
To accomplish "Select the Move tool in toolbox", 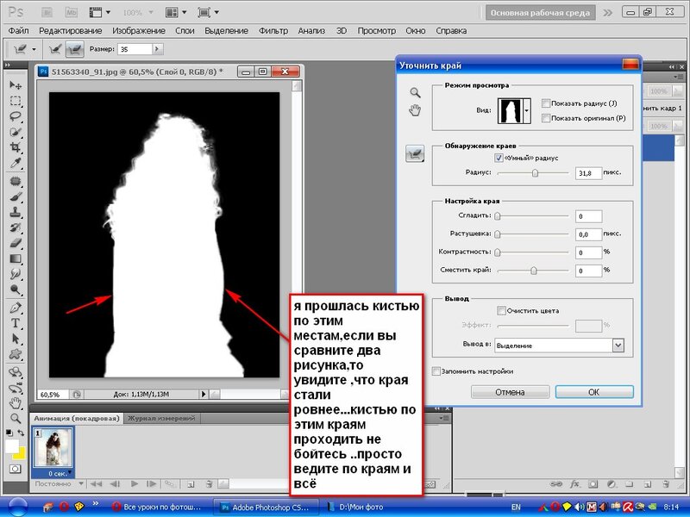I will pos(16,84).
